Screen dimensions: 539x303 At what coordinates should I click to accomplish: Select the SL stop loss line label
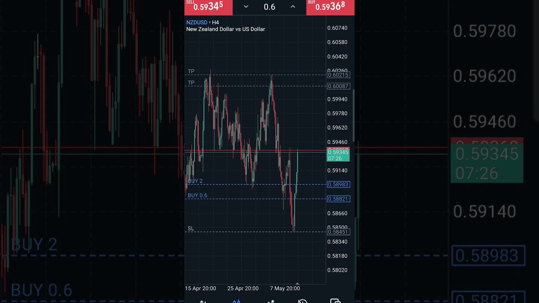click(191, 229)
